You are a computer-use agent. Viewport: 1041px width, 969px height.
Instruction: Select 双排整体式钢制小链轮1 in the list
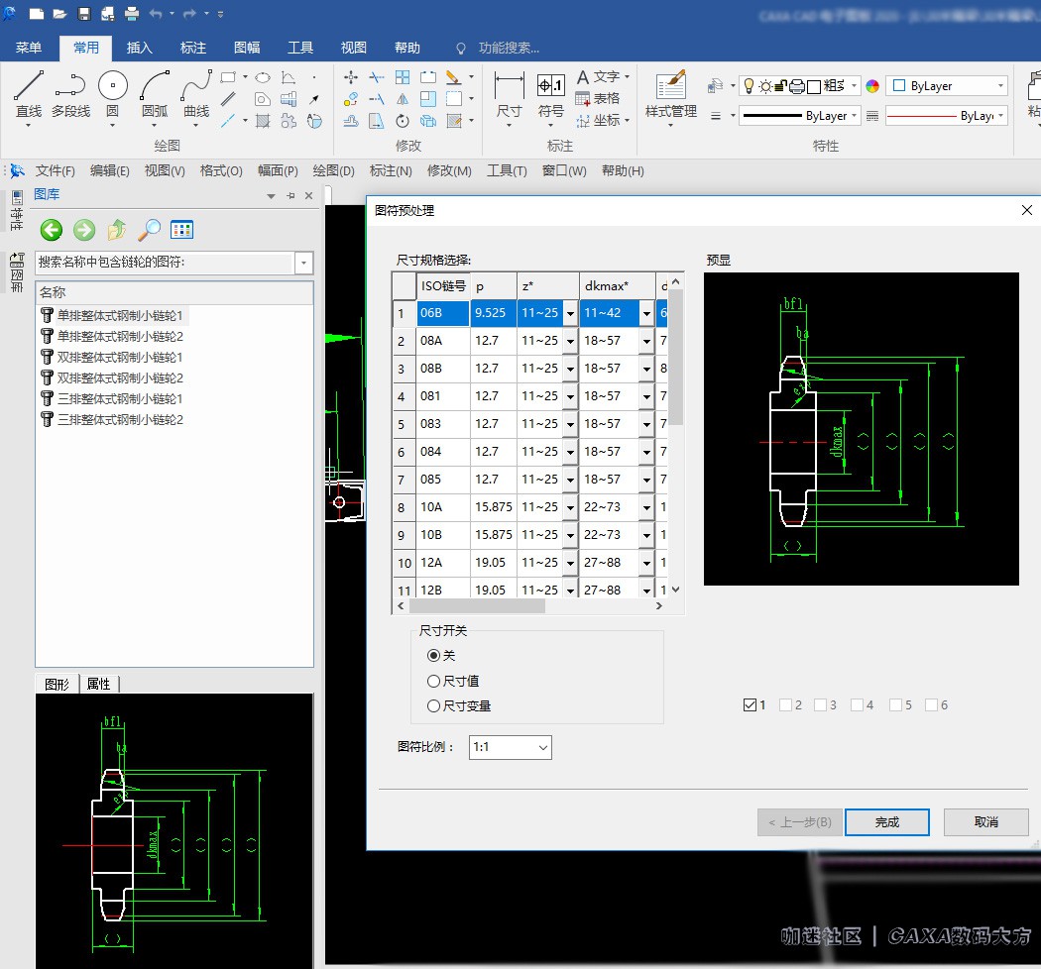click(119, 357)
